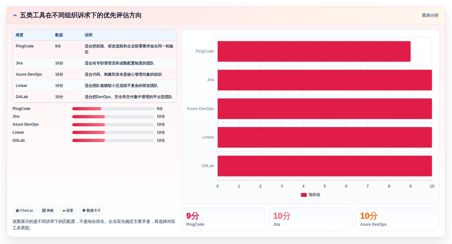Select the 表格 tag chip
The height and width of the screenshot is (244, 452).
(48, 210)
